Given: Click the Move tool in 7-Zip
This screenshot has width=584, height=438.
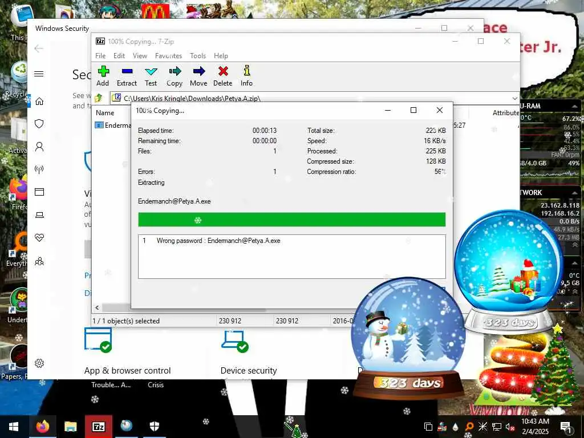Looking at the screenshot, I should (x=198, y=76).
